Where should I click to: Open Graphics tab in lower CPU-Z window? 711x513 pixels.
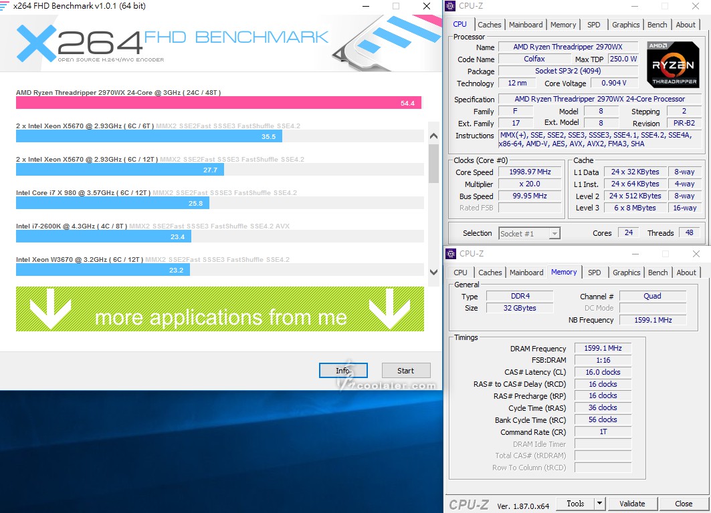[626, 273]
